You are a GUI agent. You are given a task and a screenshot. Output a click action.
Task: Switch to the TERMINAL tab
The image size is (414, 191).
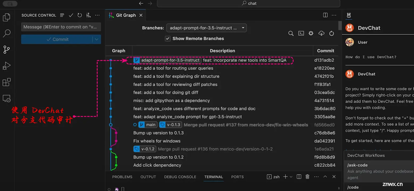coord(214,177)
